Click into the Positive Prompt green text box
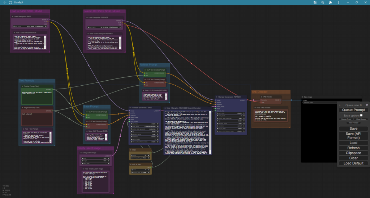 [x=37, y=98]
